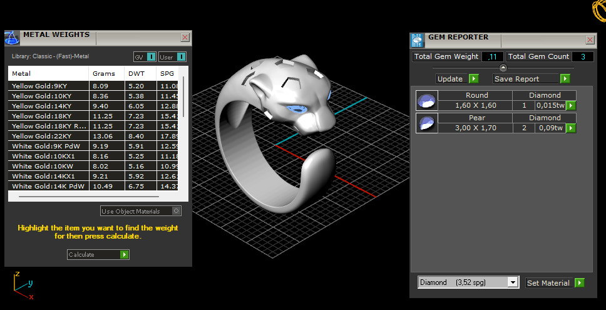Click the Calculate button
This screenshot has height=310, width=606.
(x=98, y=254)
